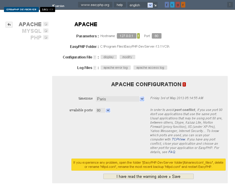
Task: Click the port value 80 badge
Action: [156, 36]
